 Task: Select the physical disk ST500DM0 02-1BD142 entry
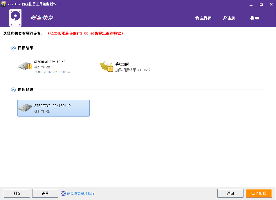pyautogui.click(x=53, y=108)
